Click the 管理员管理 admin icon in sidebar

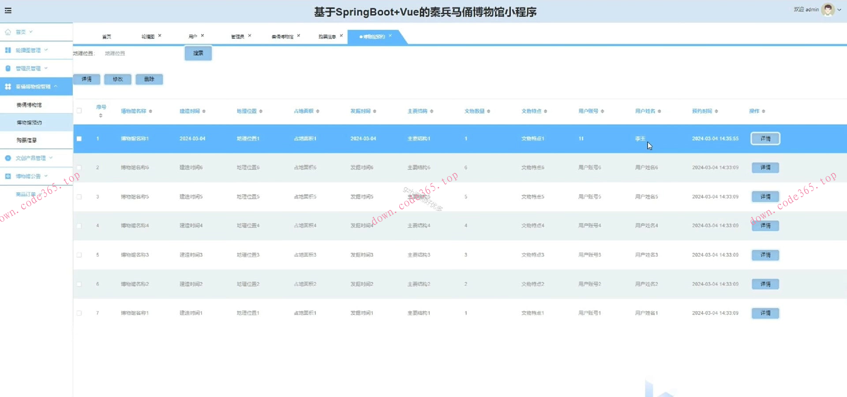point(7,68)
